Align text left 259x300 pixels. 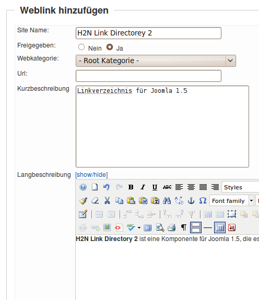[x=179, y=187]
